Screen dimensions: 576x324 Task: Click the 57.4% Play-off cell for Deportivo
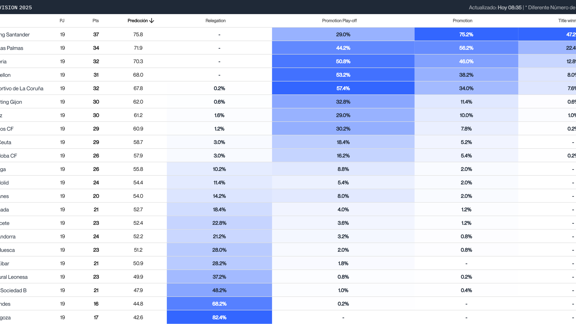[343, 88]
